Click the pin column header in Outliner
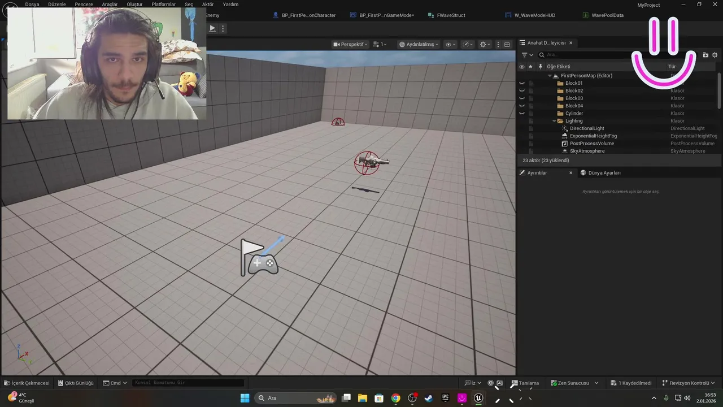Screen dimensions: 723x407 [540, 67]
